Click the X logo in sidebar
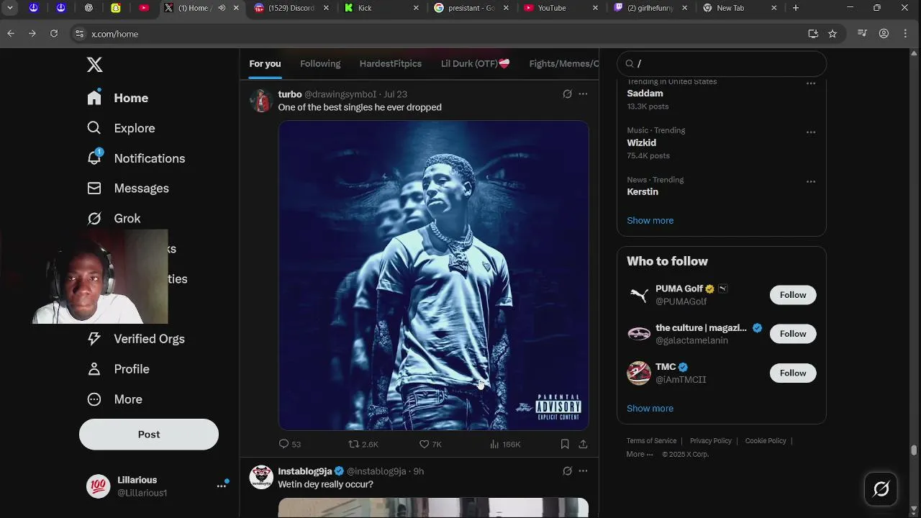This screenshot has height=518, width=921. pos(95,65)
